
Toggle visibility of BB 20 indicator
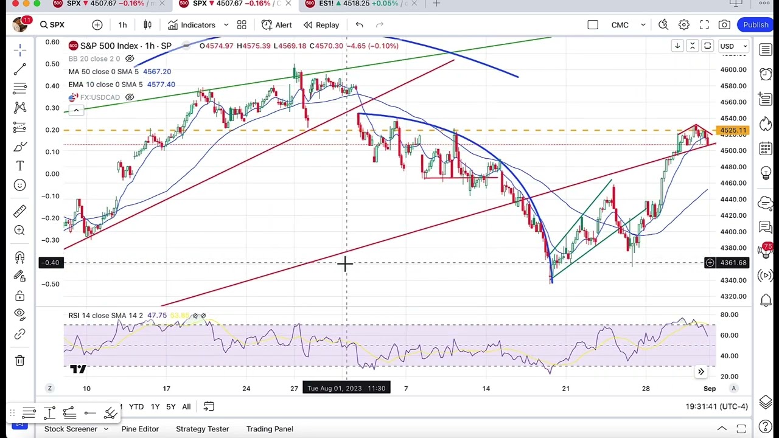pos(130,59)
